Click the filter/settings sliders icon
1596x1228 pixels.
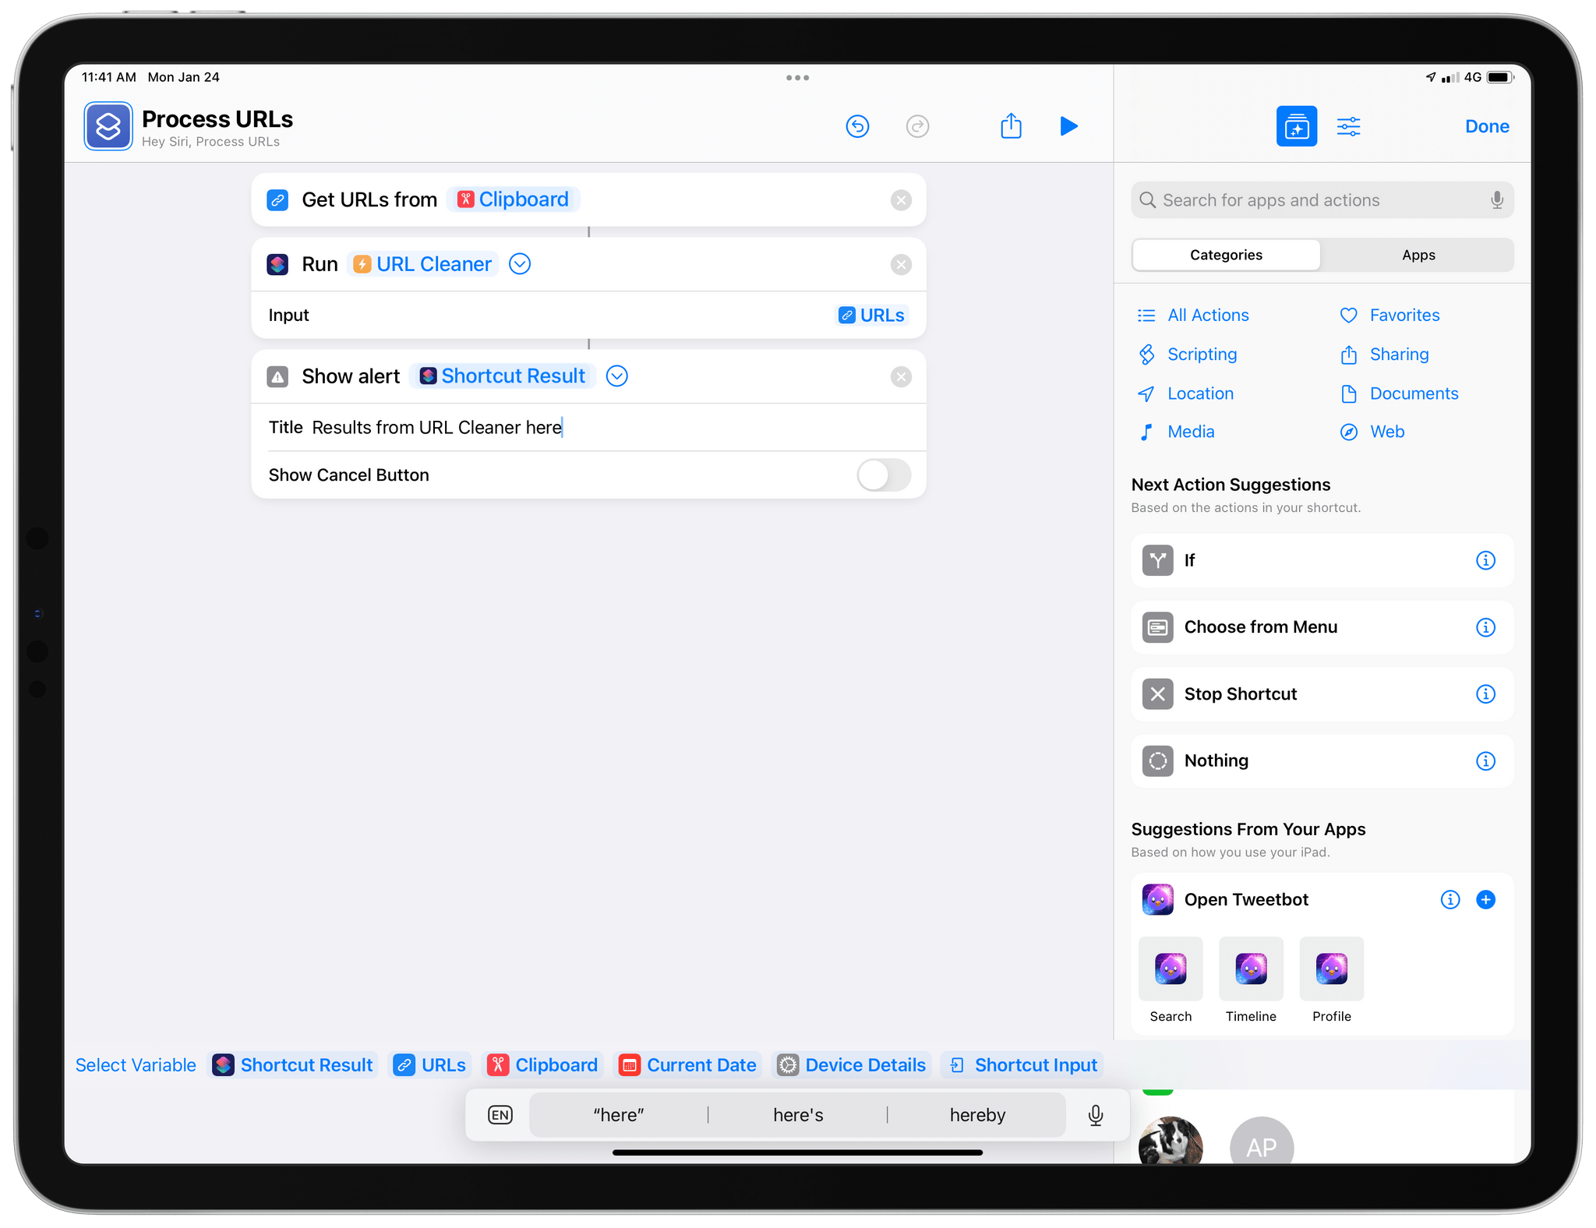(1348, 125)
